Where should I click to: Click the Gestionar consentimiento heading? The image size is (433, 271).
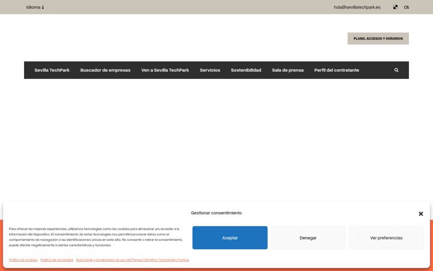pyautogui.click(x=216, y=213)
